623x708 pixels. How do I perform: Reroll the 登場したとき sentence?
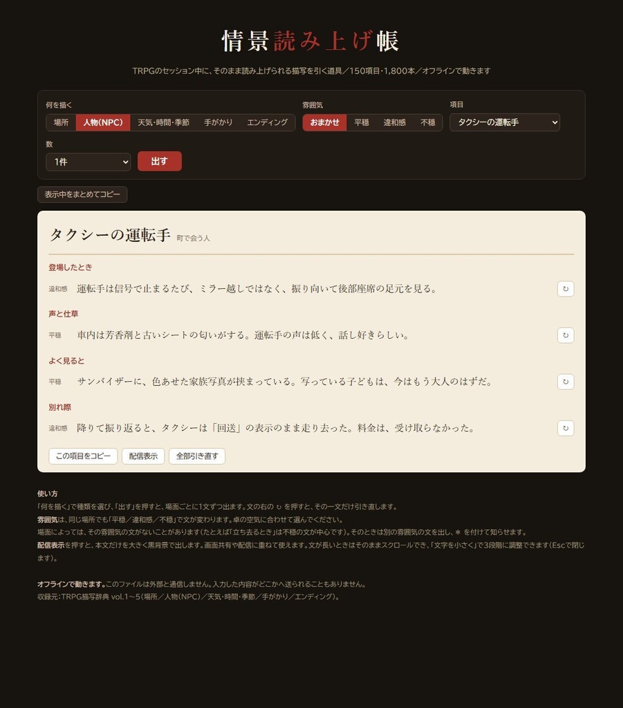(565, 288)
